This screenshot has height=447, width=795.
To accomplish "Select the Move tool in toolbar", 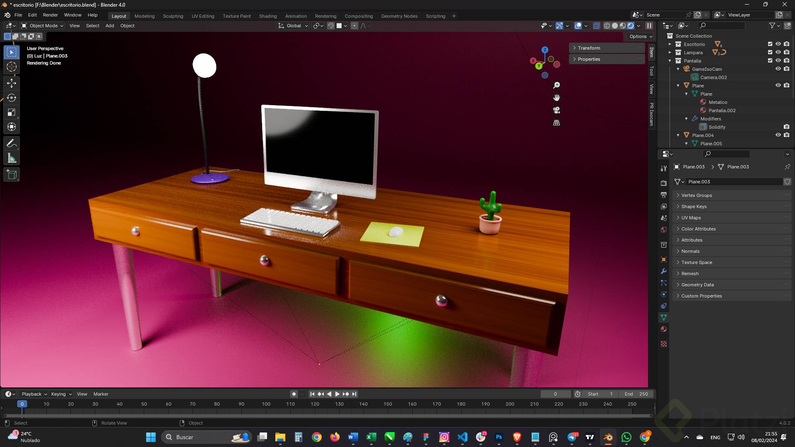I will pos(12,83).
